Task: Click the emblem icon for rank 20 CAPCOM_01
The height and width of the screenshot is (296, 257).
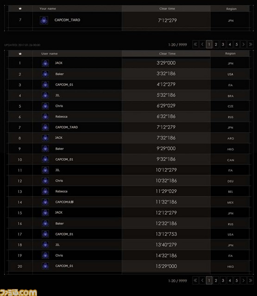Action: click(x=45, y=266)
